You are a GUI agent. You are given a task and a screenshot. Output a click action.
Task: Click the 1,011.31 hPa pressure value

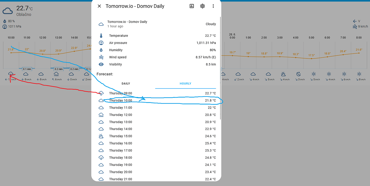[x=206, y=43]
